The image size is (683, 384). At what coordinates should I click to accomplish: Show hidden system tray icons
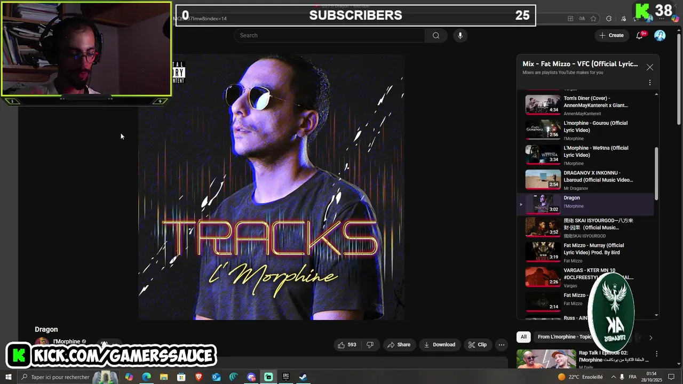pyautogui.click(x=613, y=377)
